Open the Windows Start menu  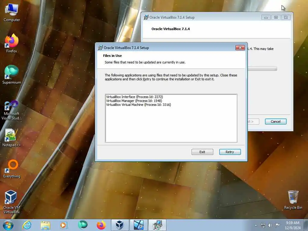point(8,225)
